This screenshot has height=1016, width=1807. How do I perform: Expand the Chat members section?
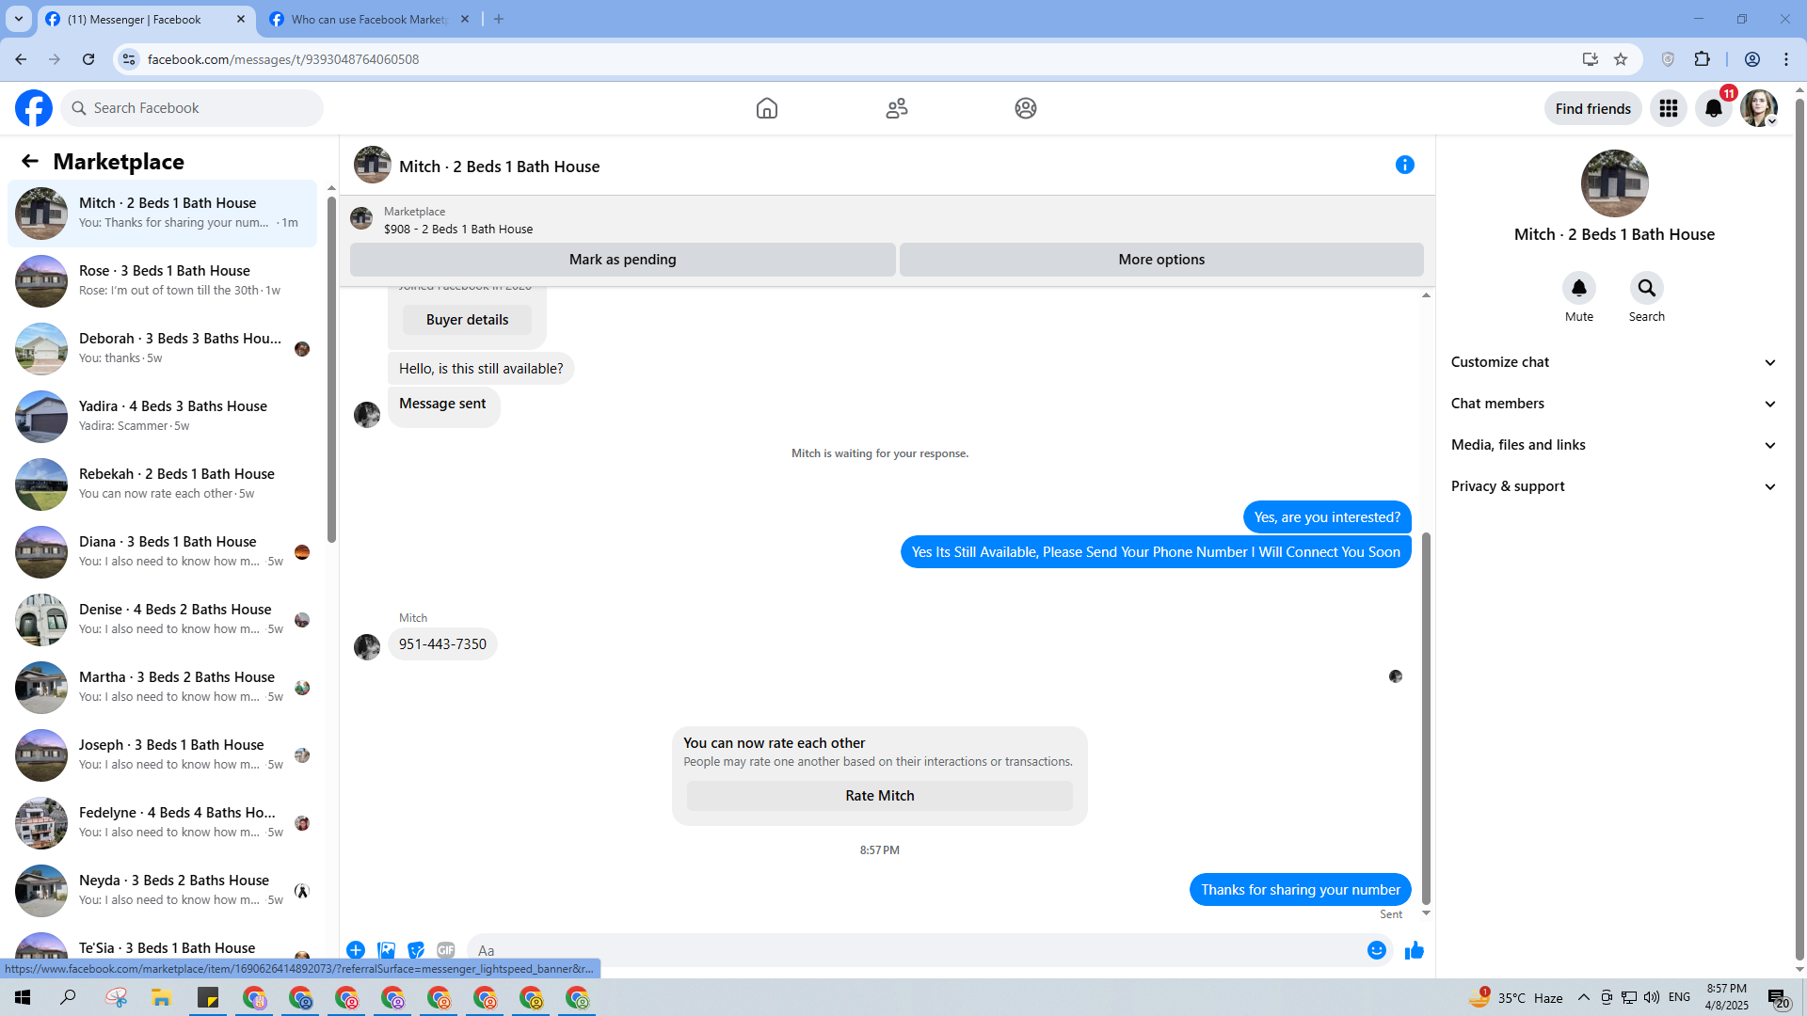1613,404
